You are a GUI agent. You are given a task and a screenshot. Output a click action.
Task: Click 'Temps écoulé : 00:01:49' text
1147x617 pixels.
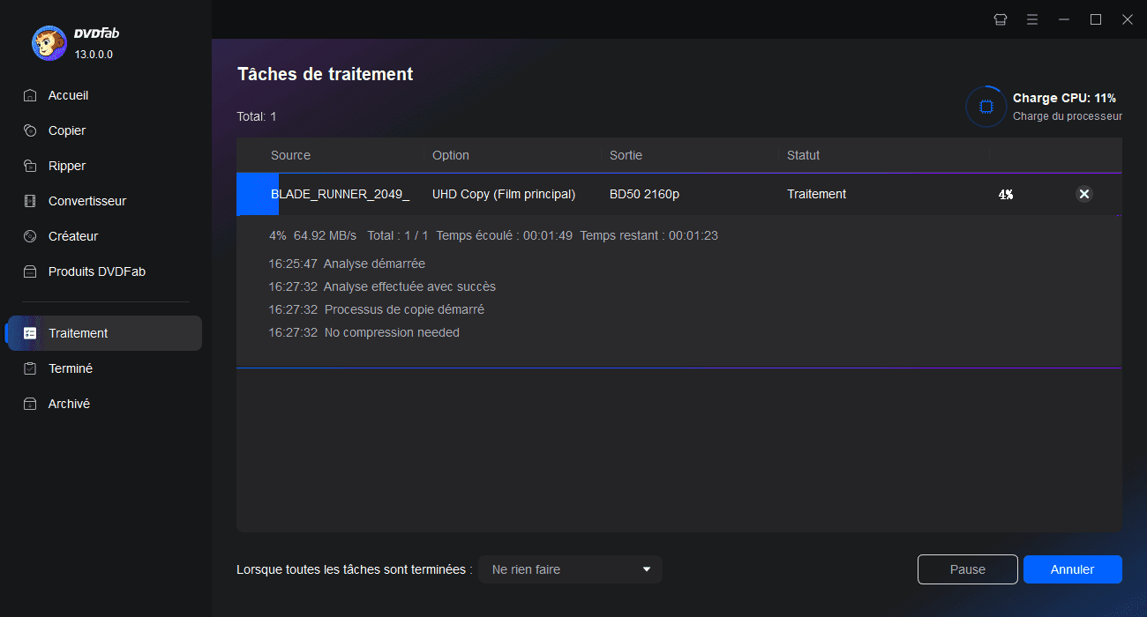tap(505, 235)
